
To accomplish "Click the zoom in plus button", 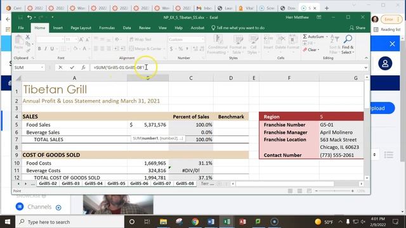I will tap(353, 191).
